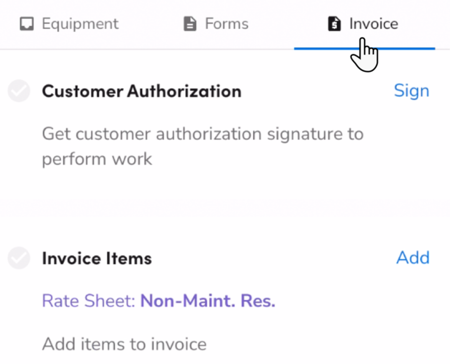Open the Forms tab label
450x364 pixels.
(x=227, y=24)
